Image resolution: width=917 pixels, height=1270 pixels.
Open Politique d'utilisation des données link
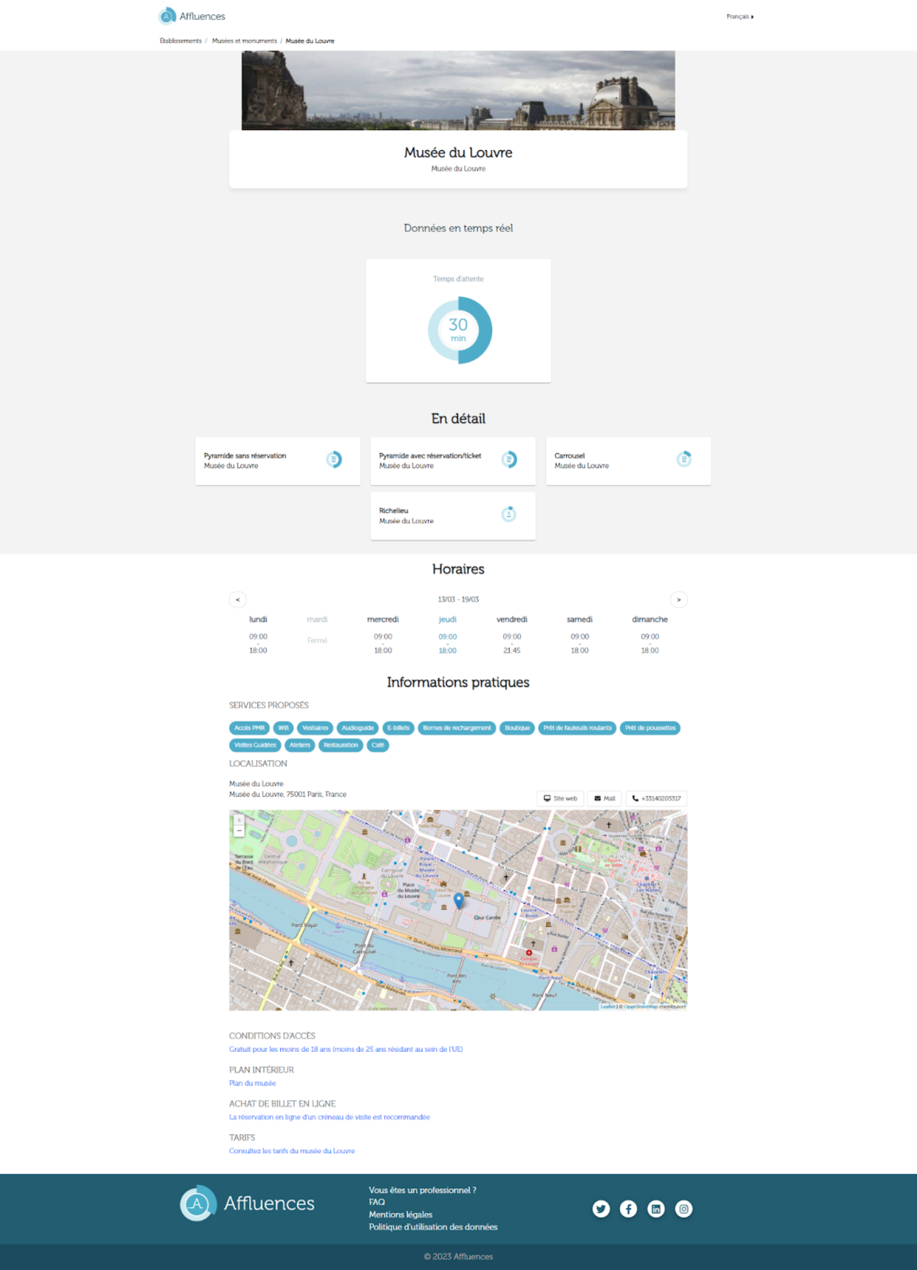coord(433,1227)
